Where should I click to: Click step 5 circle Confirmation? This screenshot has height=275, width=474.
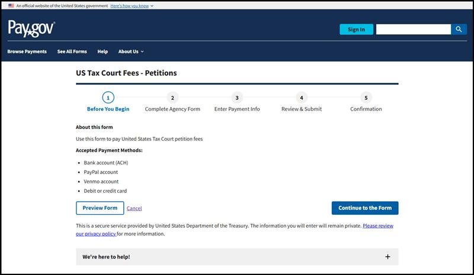(x=366, y=98)
